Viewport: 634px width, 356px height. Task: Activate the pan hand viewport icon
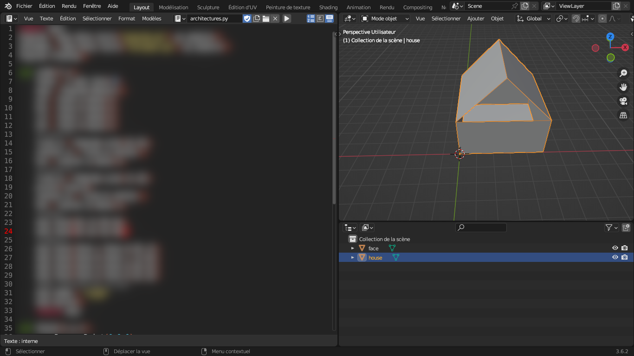point(623,87)
